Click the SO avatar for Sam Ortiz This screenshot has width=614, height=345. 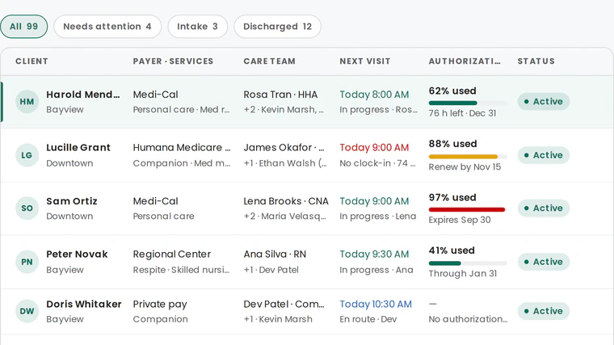point(27,208)
